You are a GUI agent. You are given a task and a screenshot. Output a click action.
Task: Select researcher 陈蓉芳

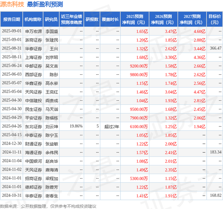[x=52, y=187]
